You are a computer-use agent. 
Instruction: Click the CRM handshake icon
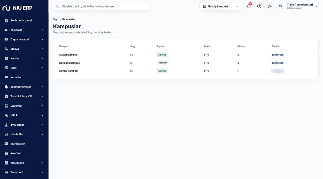point(6,68)
